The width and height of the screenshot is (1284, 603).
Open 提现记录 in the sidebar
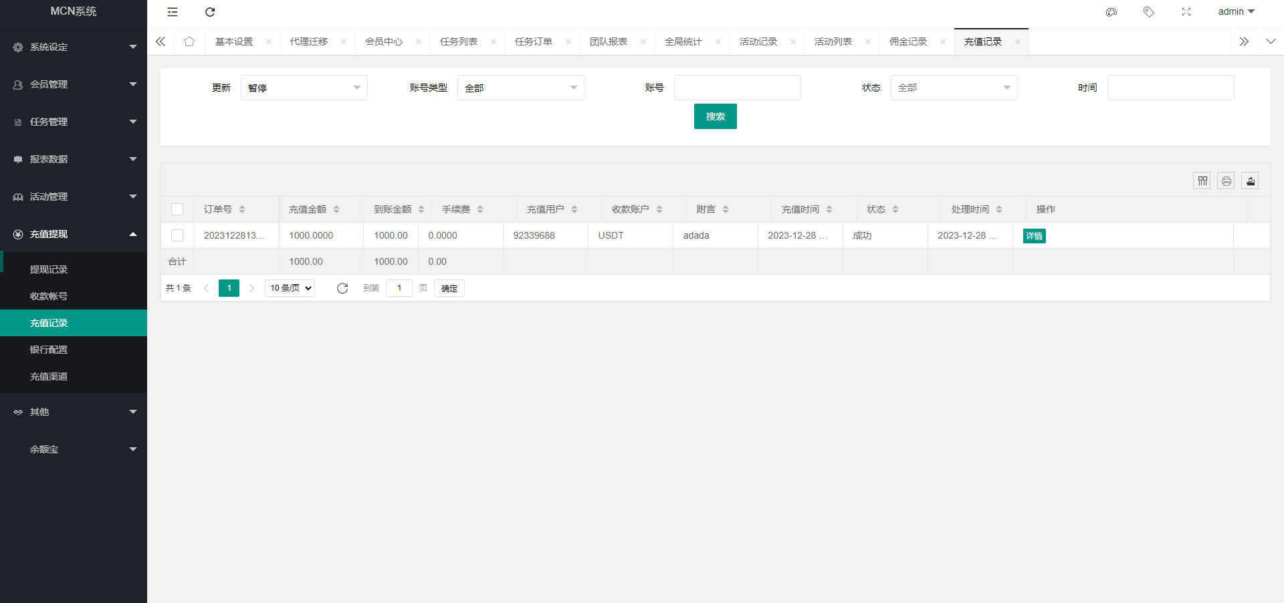[x=49, y=269]
